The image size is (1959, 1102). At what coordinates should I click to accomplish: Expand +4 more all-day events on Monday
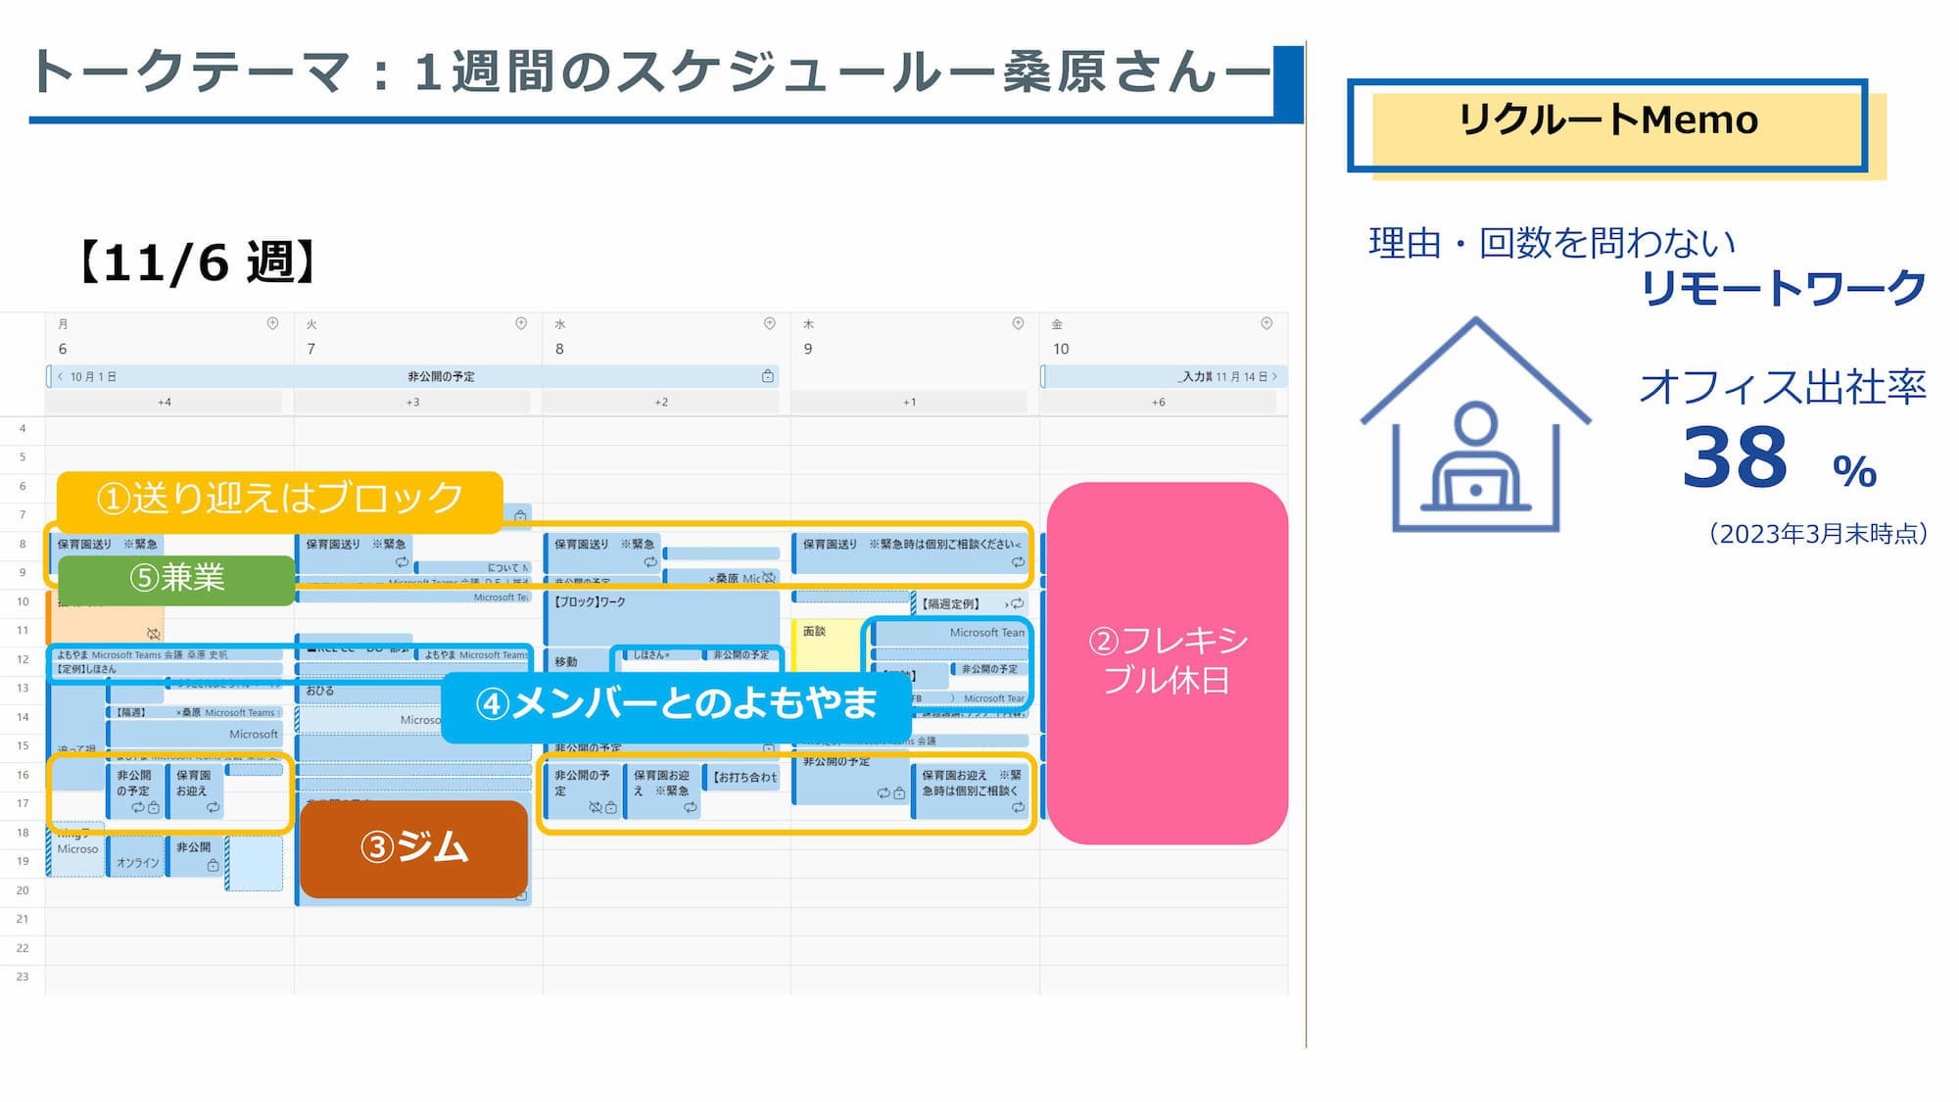165,403
